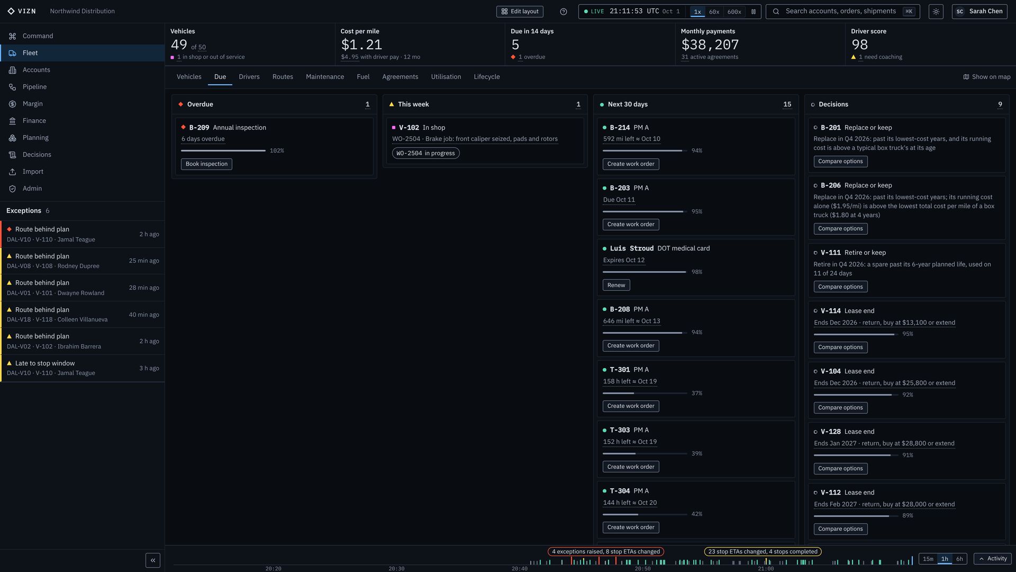Click Book inspection for B-209
The height and width of the screenshot is (572, 1016).
206,164
